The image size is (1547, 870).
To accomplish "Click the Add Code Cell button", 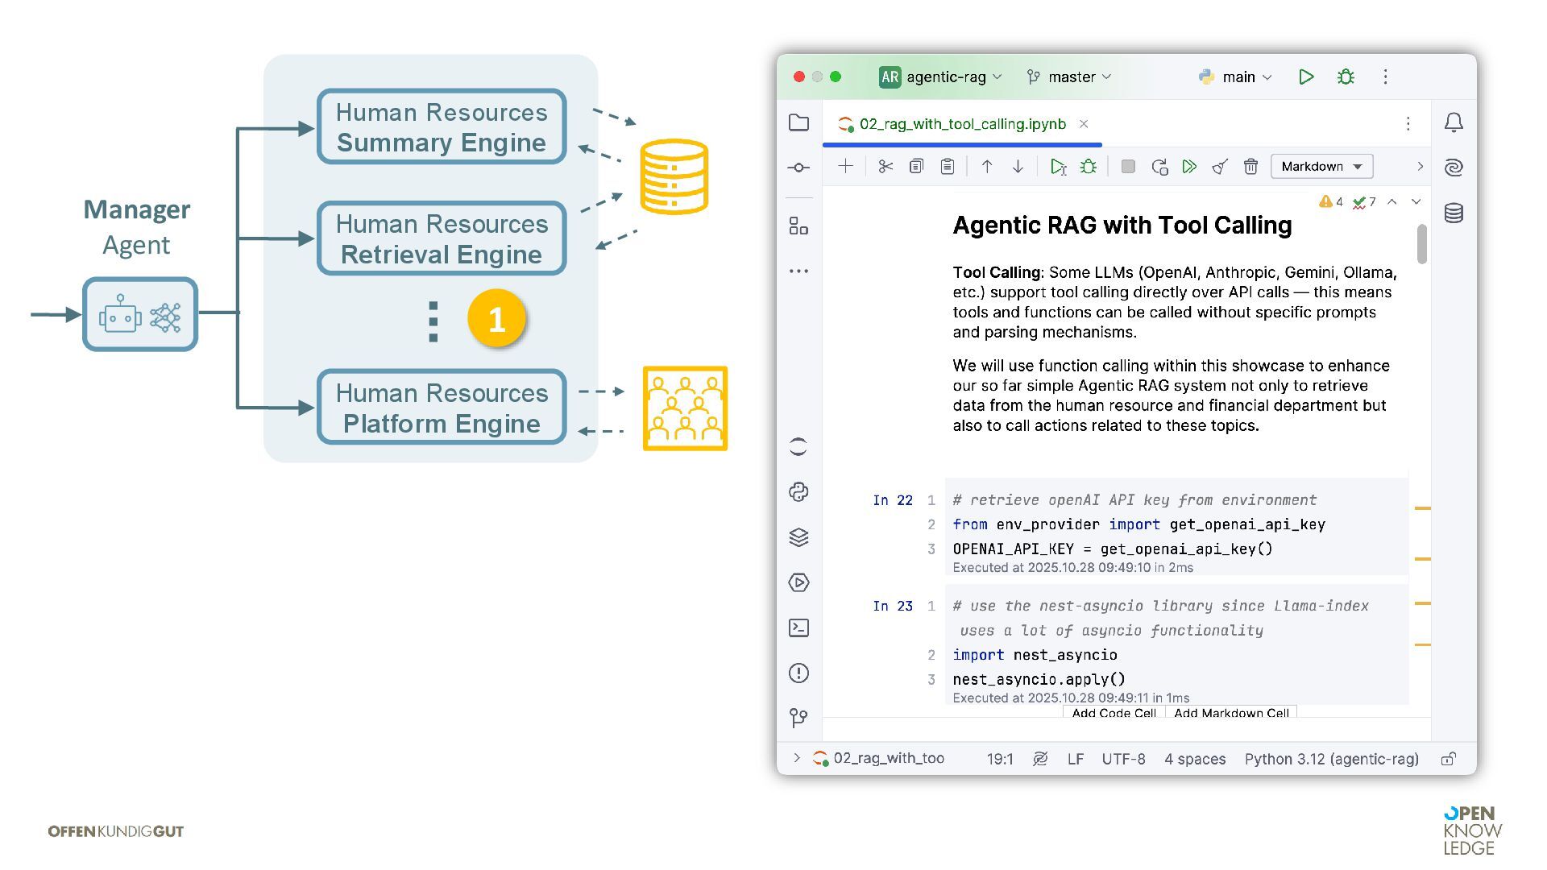I will pyautogui.click(x=1114, y=713).
